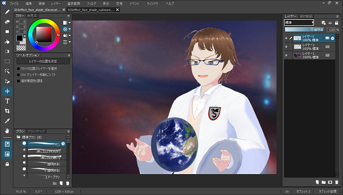Select the filled rectangle shape tool
The width and height of the screenshot is (343, 195).
point(7,32)
